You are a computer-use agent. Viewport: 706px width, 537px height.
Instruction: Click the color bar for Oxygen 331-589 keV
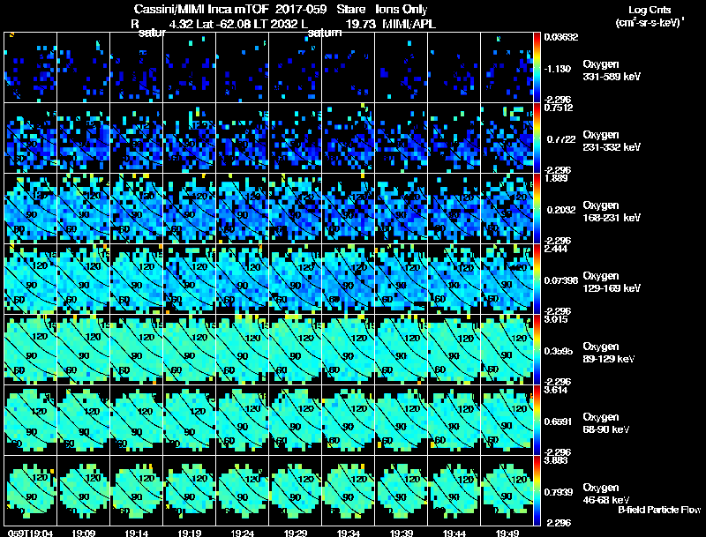click(537, 68)
